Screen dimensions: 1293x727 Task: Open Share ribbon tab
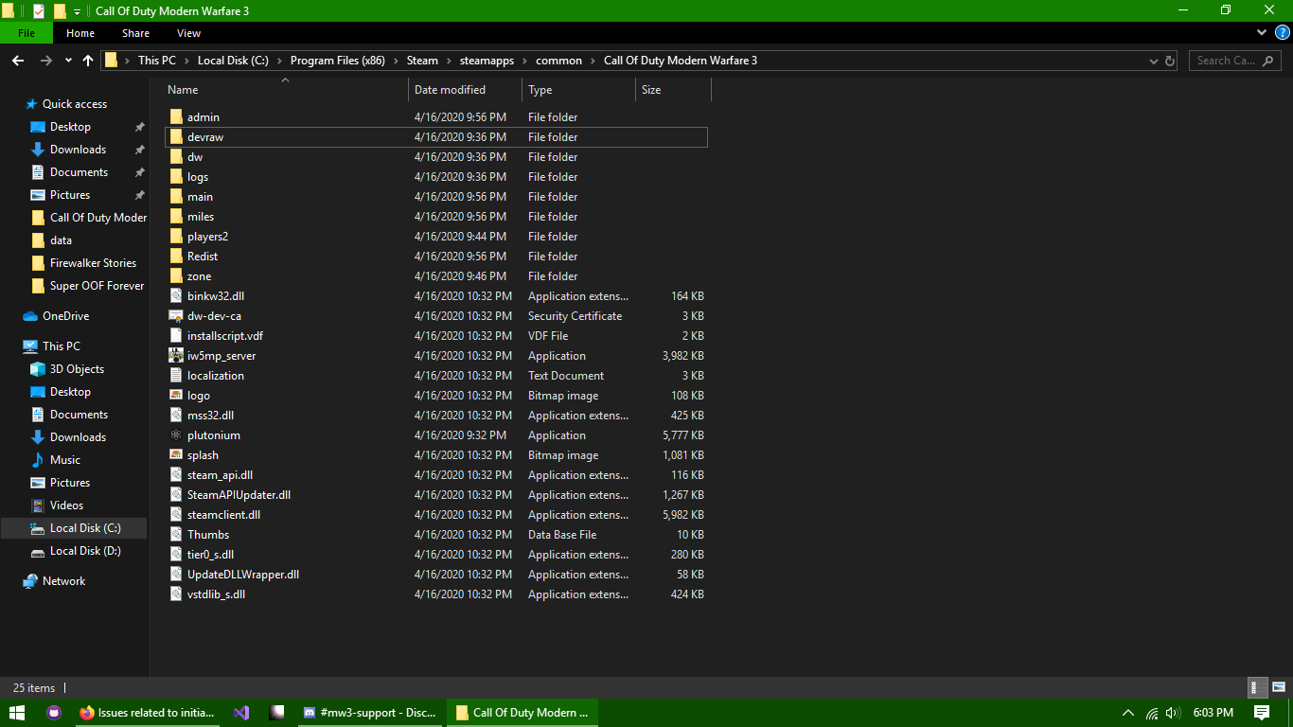click(x=135, y=33)
